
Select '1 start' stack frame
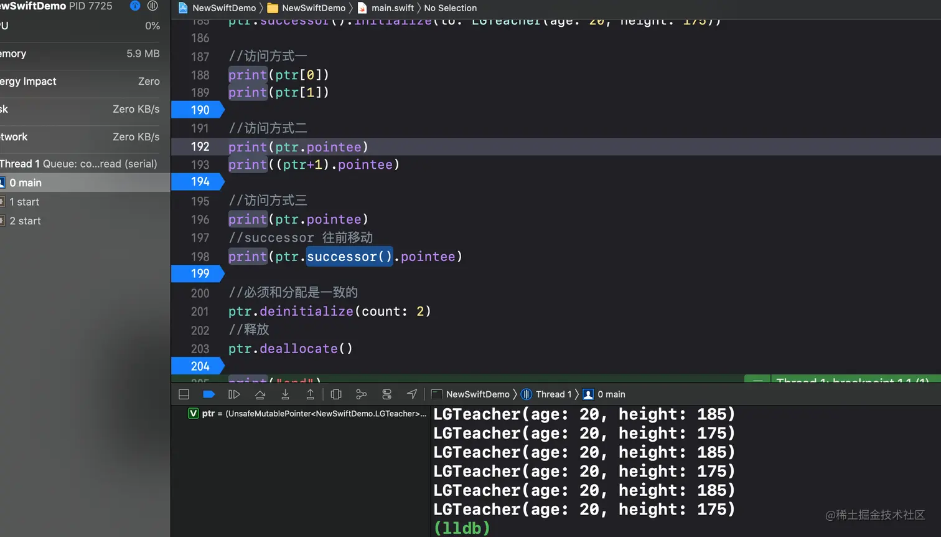pos(85,202)
